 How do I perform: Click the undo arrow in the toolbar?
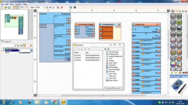[x=22, y=7]
